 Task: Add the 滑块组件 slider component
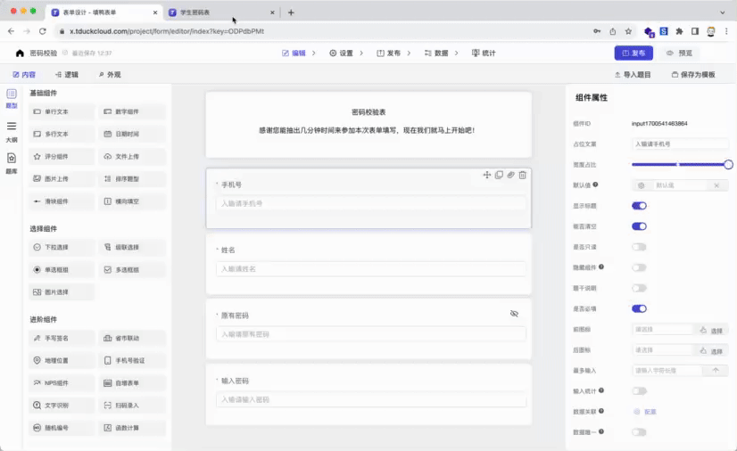[x=62, y=201]
